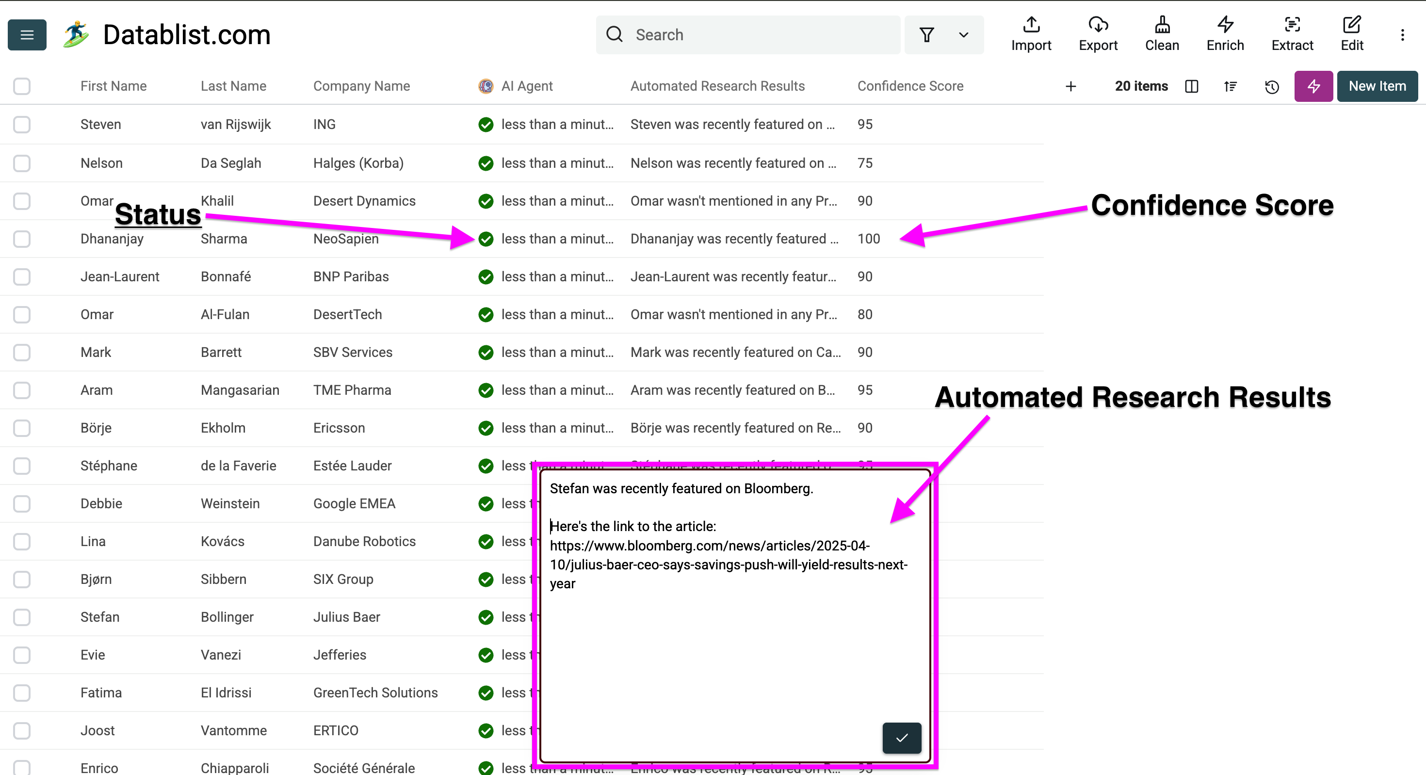Click the green status check for Ericsson

pos(486,428)
